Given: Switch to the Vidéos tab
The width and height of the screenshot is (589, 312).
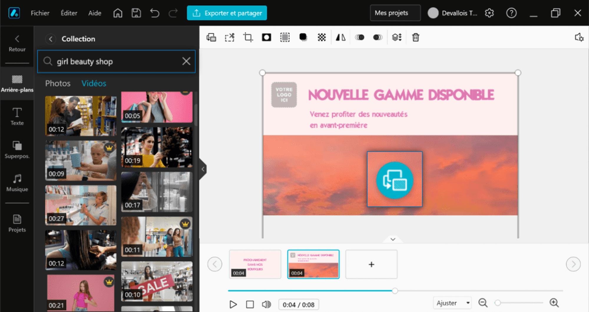Looking at the screenshot, I should (94, 83).
